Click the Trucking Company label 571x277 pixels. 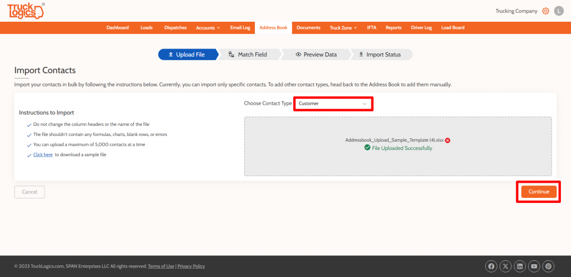coord(516,11)
